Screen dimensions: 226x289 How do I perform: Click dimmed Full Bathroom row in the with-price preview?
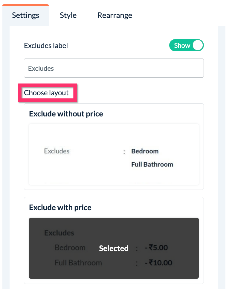click(x=78, y=263)
